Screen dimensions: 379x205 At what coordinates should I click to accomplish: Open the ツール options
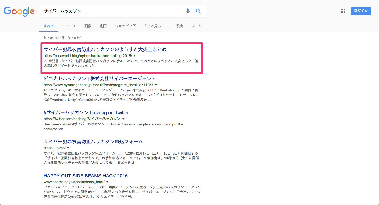click(196, 26)
